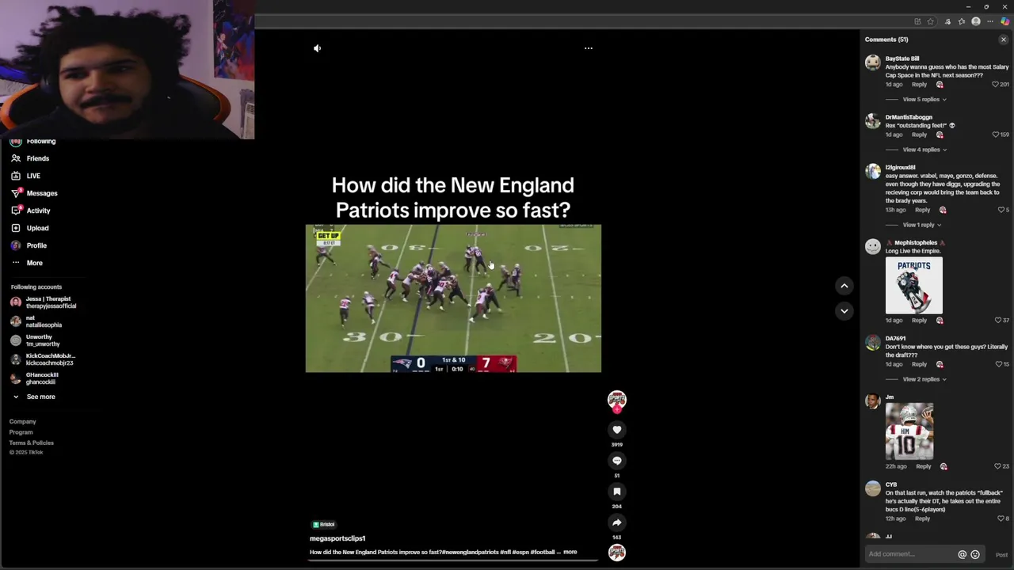
Task: Expand 'See more' following accounts
Action: pos(33,397)
